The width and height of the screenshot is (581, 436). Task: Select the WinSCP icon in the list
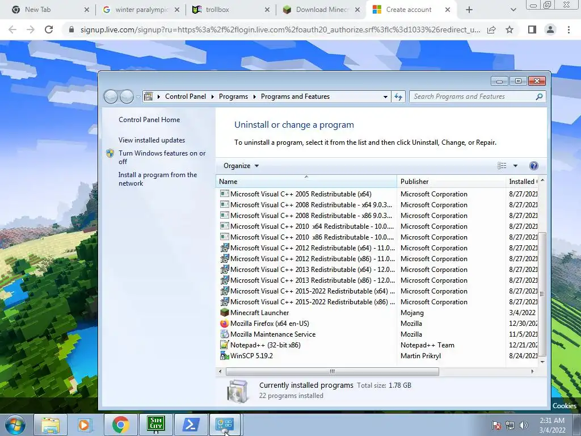click(224, 355)
